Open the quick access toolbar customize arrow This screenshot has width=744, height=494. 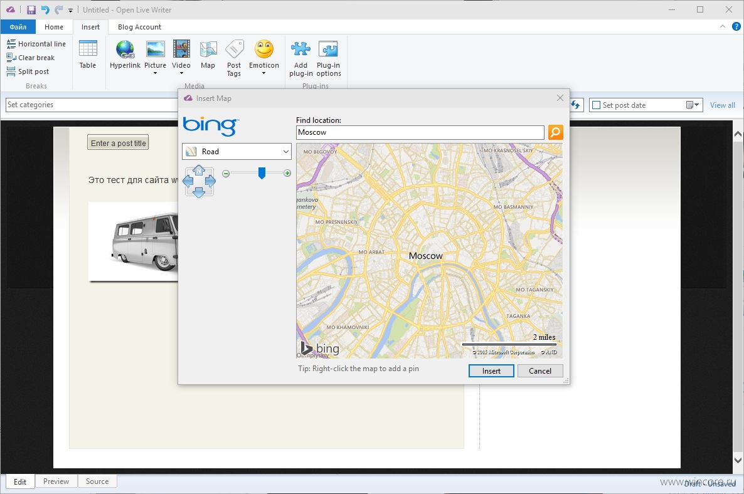pos(70,11)
